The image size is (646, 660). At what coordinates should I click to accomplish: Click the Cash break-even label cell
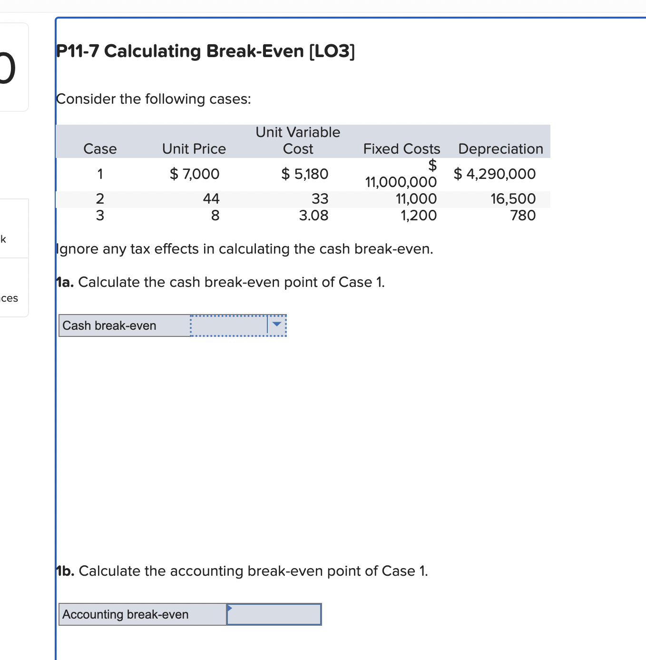click(110, 325)
